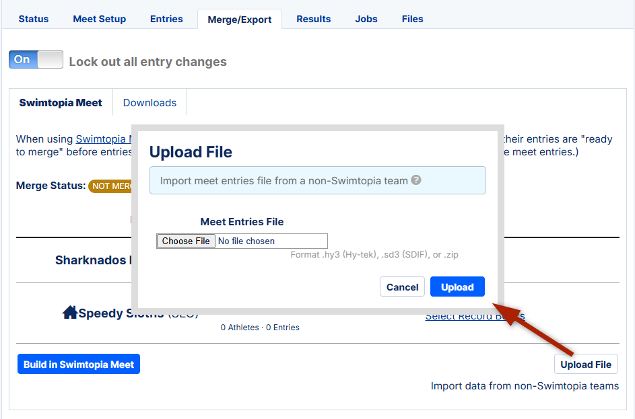Click the Choose File button
635x419 pixels.
pyautogui.click(x=186, y=241)
